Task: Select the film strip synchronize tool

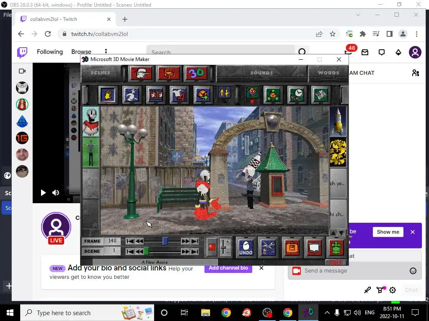Action: 156,95
